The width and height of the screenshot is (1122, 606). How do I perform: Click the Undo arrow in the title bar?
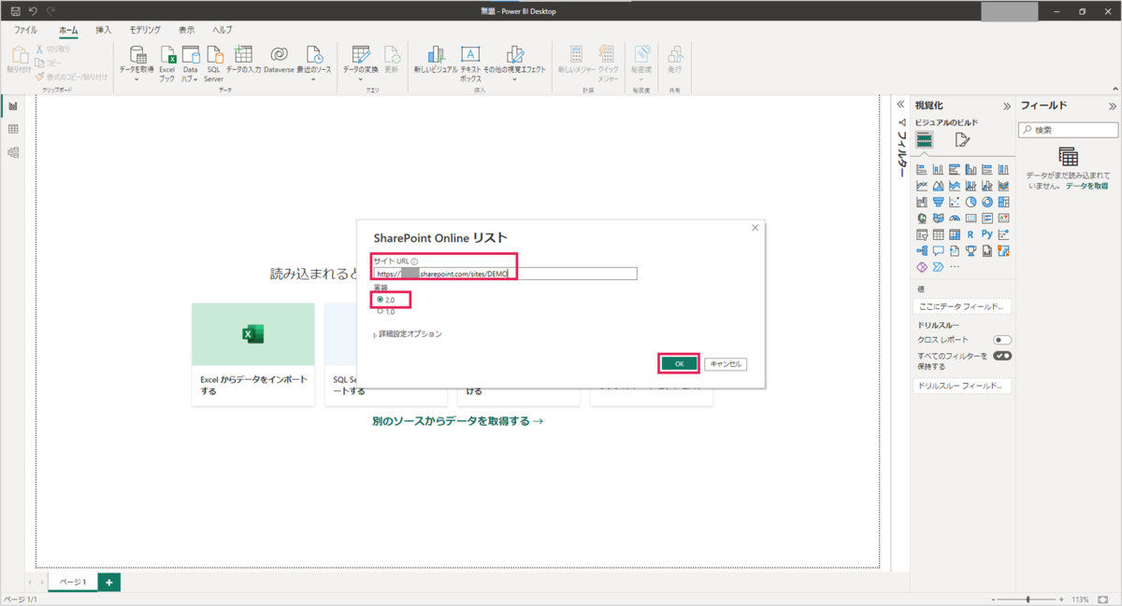pyautogui.click(x=33, y=10)
